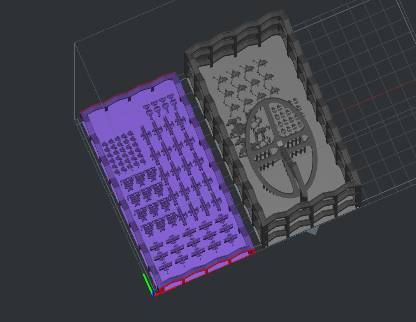416x322 pixels.
Task: Click the oval ring part inside gray tray
Action: point(281,148)
